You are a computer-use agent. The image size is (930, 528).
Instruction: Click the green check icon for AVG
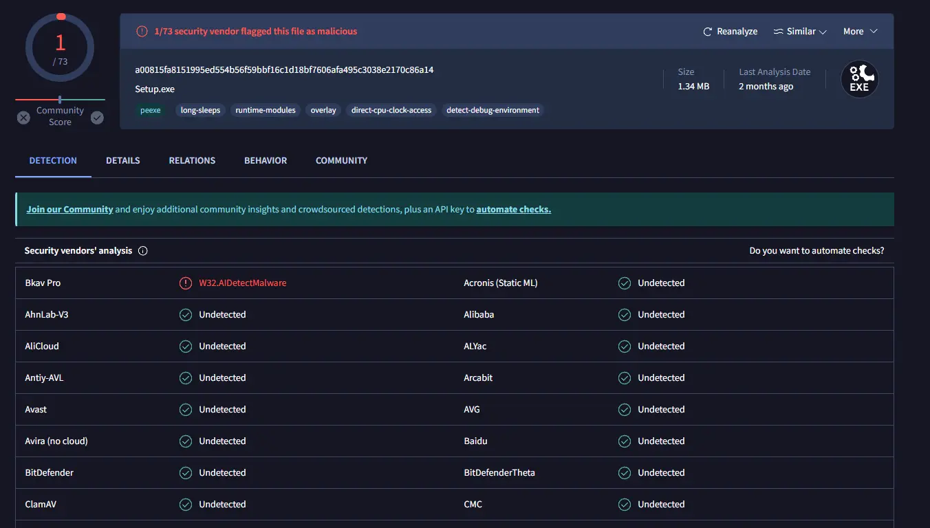625,410
